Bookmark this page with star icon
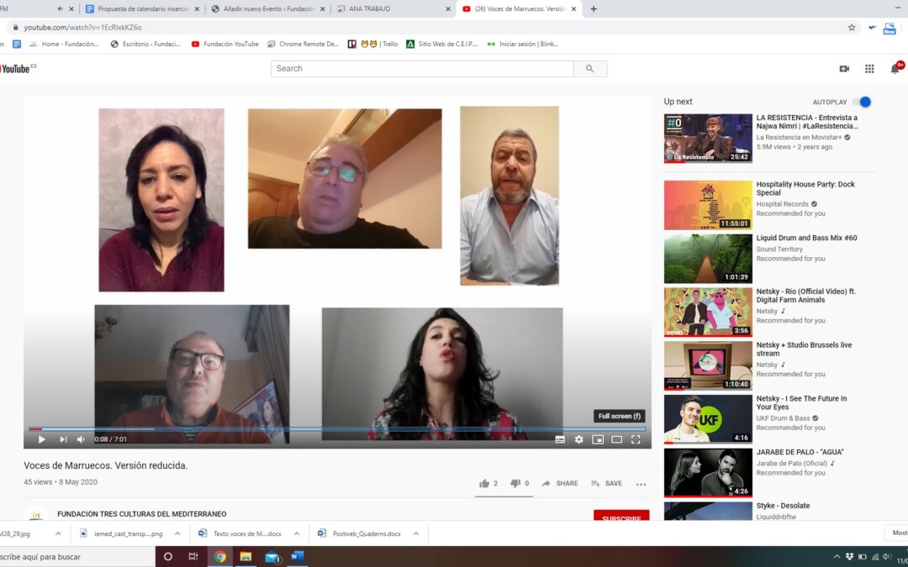The width and height of the screenshot is (908, 567). click(x=851, y=27)
